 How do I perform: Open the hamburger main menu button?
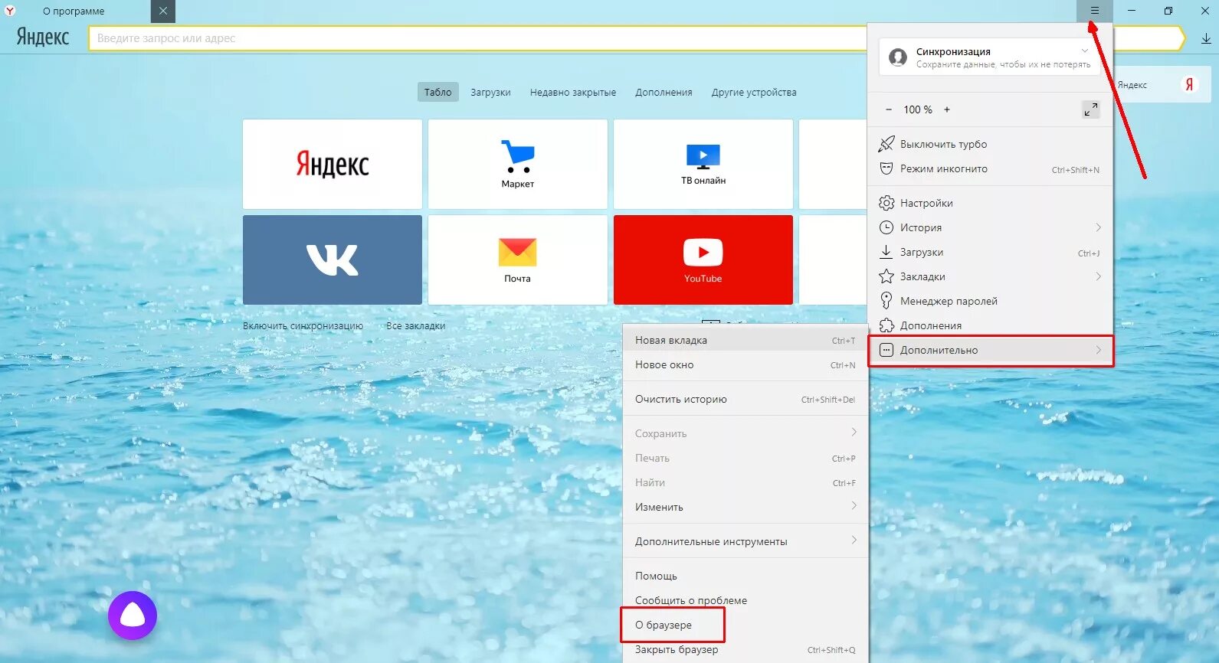(x=1094, y=11)
